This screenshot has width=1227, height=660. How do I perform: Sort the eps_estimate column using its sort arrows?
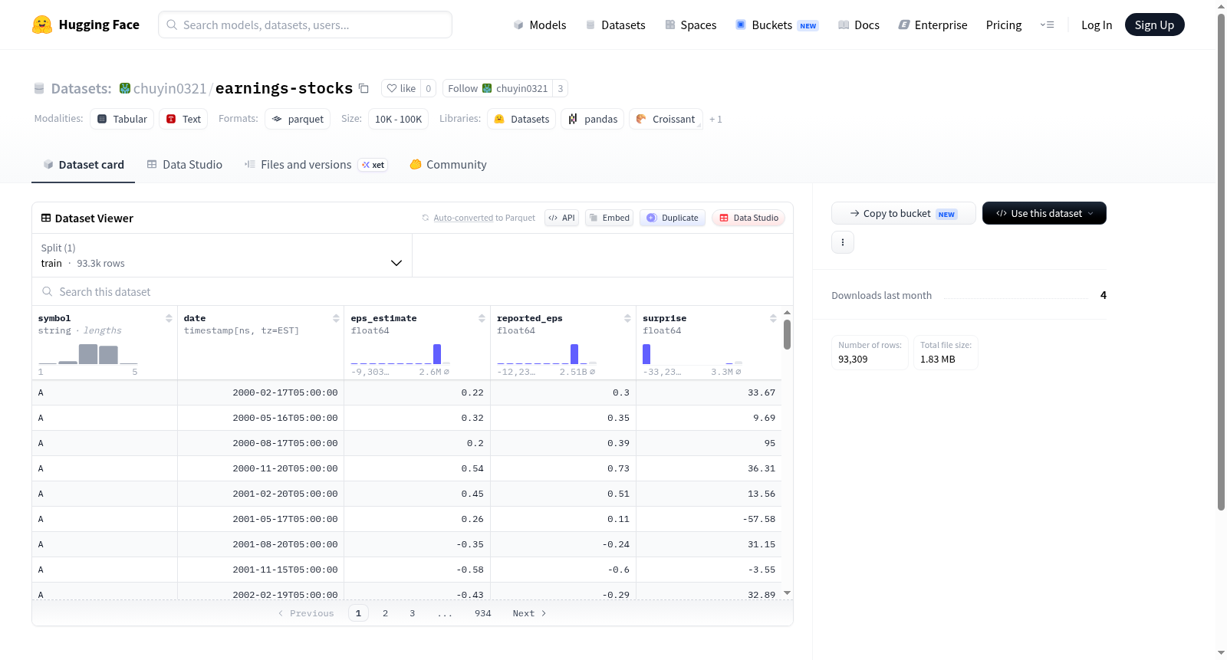pyautogui.click(x=482, y=318)
